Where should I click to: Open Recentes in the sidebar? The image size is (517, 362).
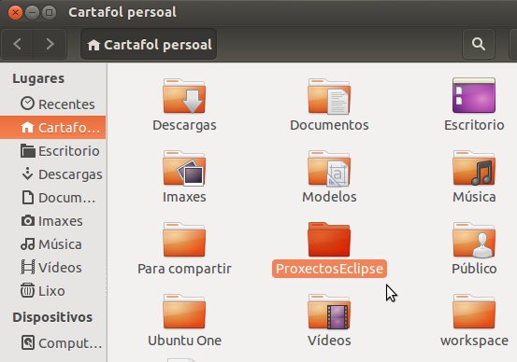[x=52, y=104]
